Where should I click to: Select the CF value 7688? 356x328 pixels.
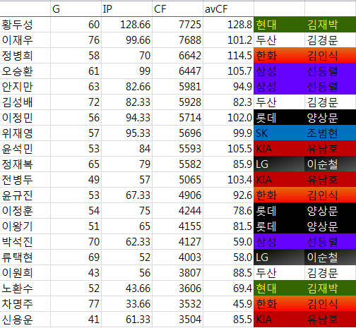pyautogui.click(x=177, y=40)
